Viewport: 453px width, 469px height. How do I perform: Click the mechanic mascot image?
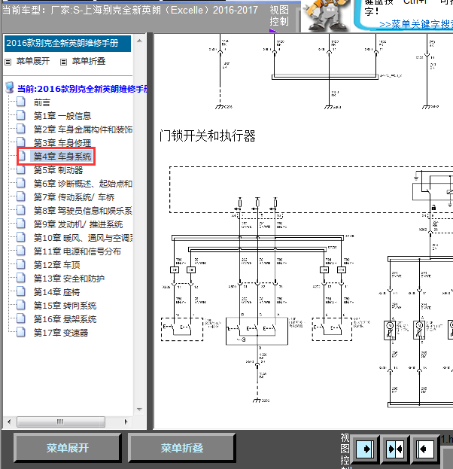pos(327,16)
